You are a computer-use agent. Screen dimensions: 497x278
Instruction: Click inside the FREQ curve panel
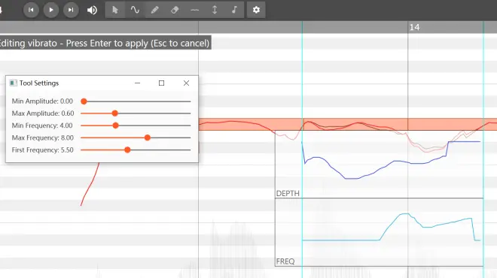pos(379,232)
